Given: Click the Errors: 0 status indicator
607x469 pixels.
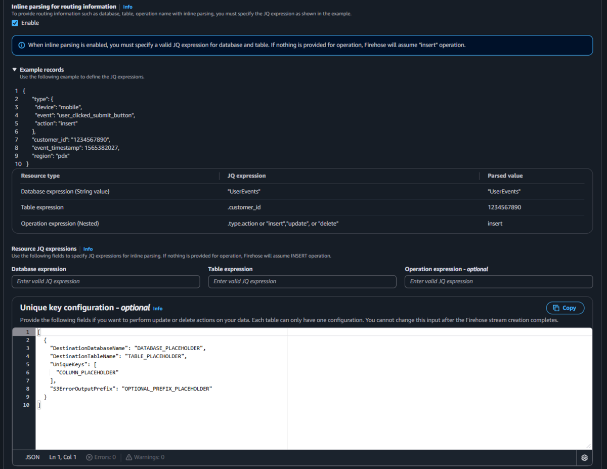Looking at the screenshot, I should click(101, 457).
